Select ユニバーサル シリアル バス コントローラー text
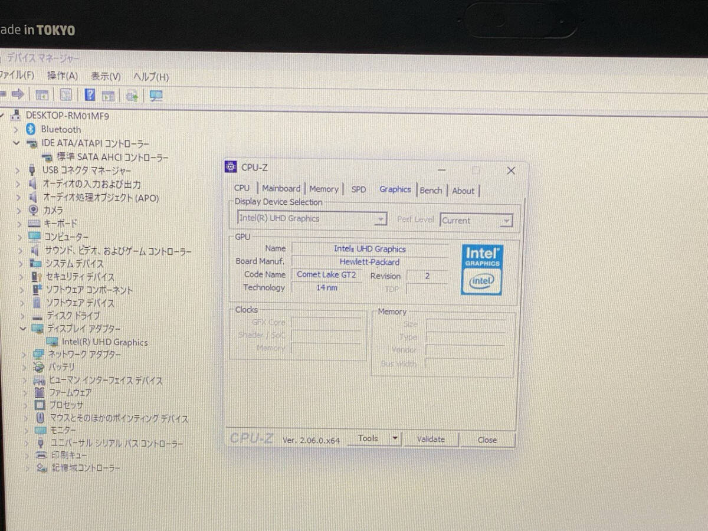Viewport: 708px width, 531px height. (x=117, y=442)
